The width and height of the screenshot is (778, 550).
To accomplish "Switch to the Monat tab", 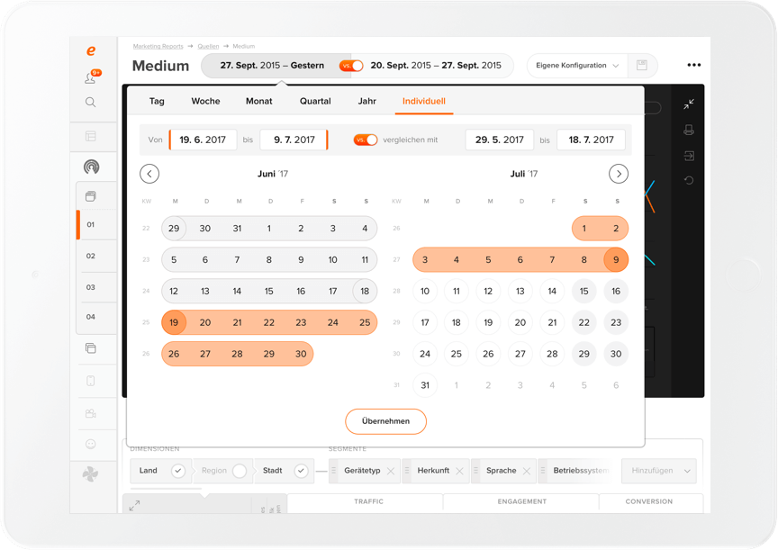I will click(258, 102).
